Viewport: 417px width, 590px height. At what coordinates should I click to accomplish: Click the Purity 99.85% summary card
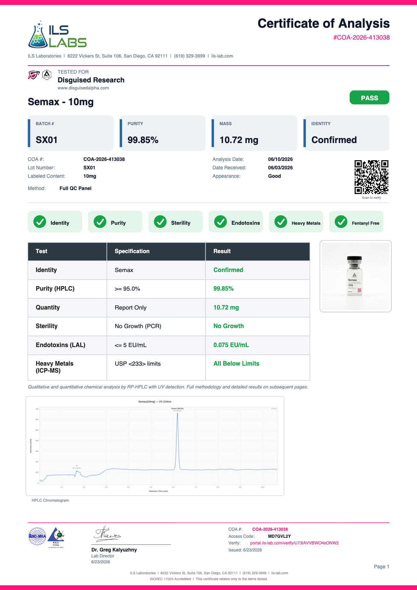(x=163, y=133)
